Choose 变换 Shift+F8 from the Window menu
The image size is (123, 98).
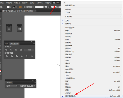[92, 39]
